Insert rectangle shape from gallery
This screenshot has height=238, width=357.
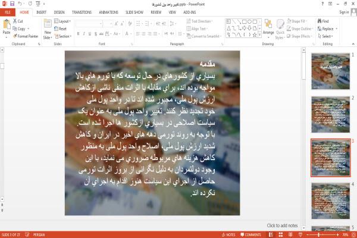pos(245,21)
